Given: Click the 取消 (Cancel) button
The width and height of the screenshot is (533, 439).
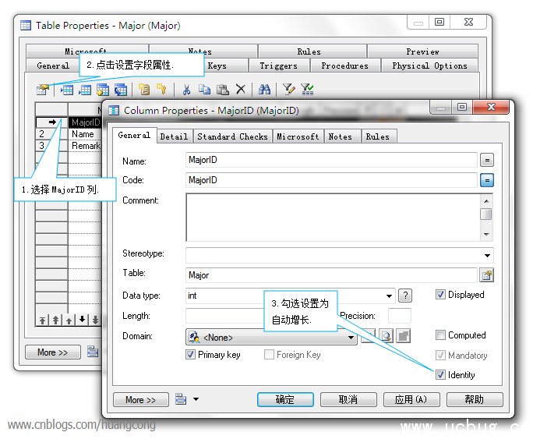Looking at the screenshot, I should pyautogui.click(x=348, y=399).
